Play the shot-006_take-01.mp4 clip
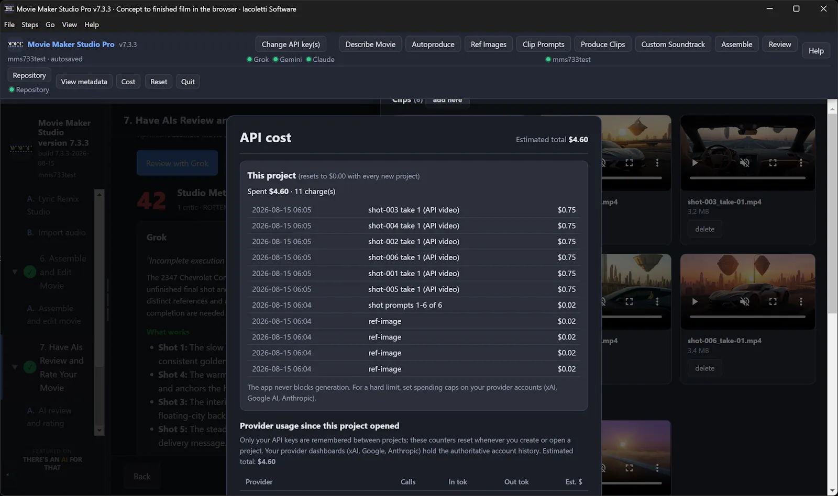The image size is (838, 496). pyautogui.click(x=694, y=301)
